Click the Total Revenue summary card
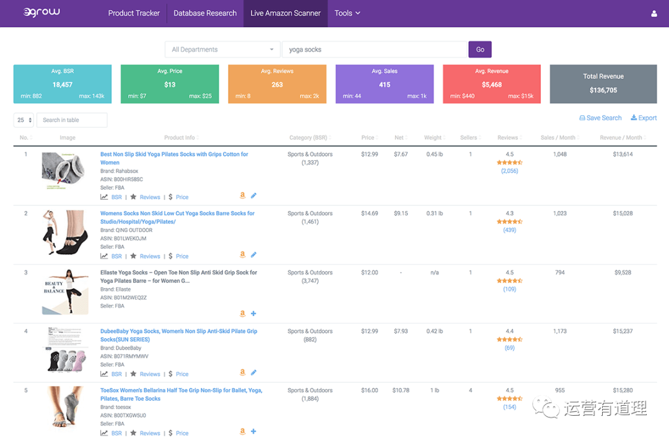 [603, 84]
